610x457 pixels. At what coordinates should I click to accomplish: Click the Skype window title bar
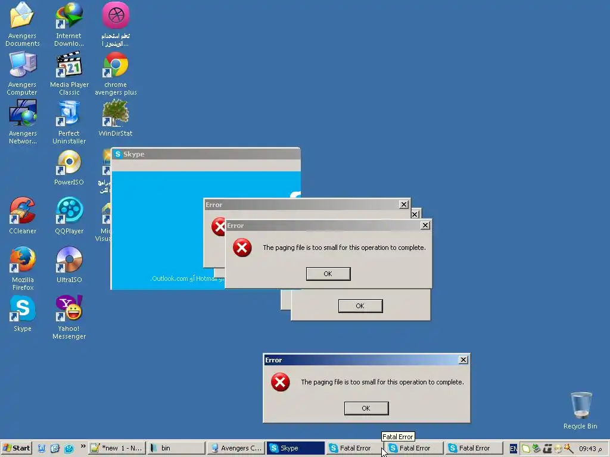pyautogui.click(x=206, y=154)
